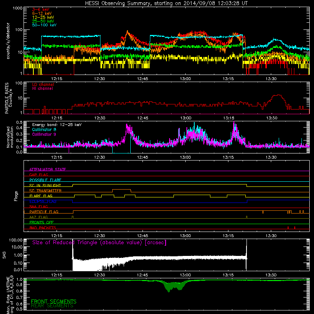Click the SAS axis label
Viewport: 314px width, 314px height.
(x=4, y=255)
